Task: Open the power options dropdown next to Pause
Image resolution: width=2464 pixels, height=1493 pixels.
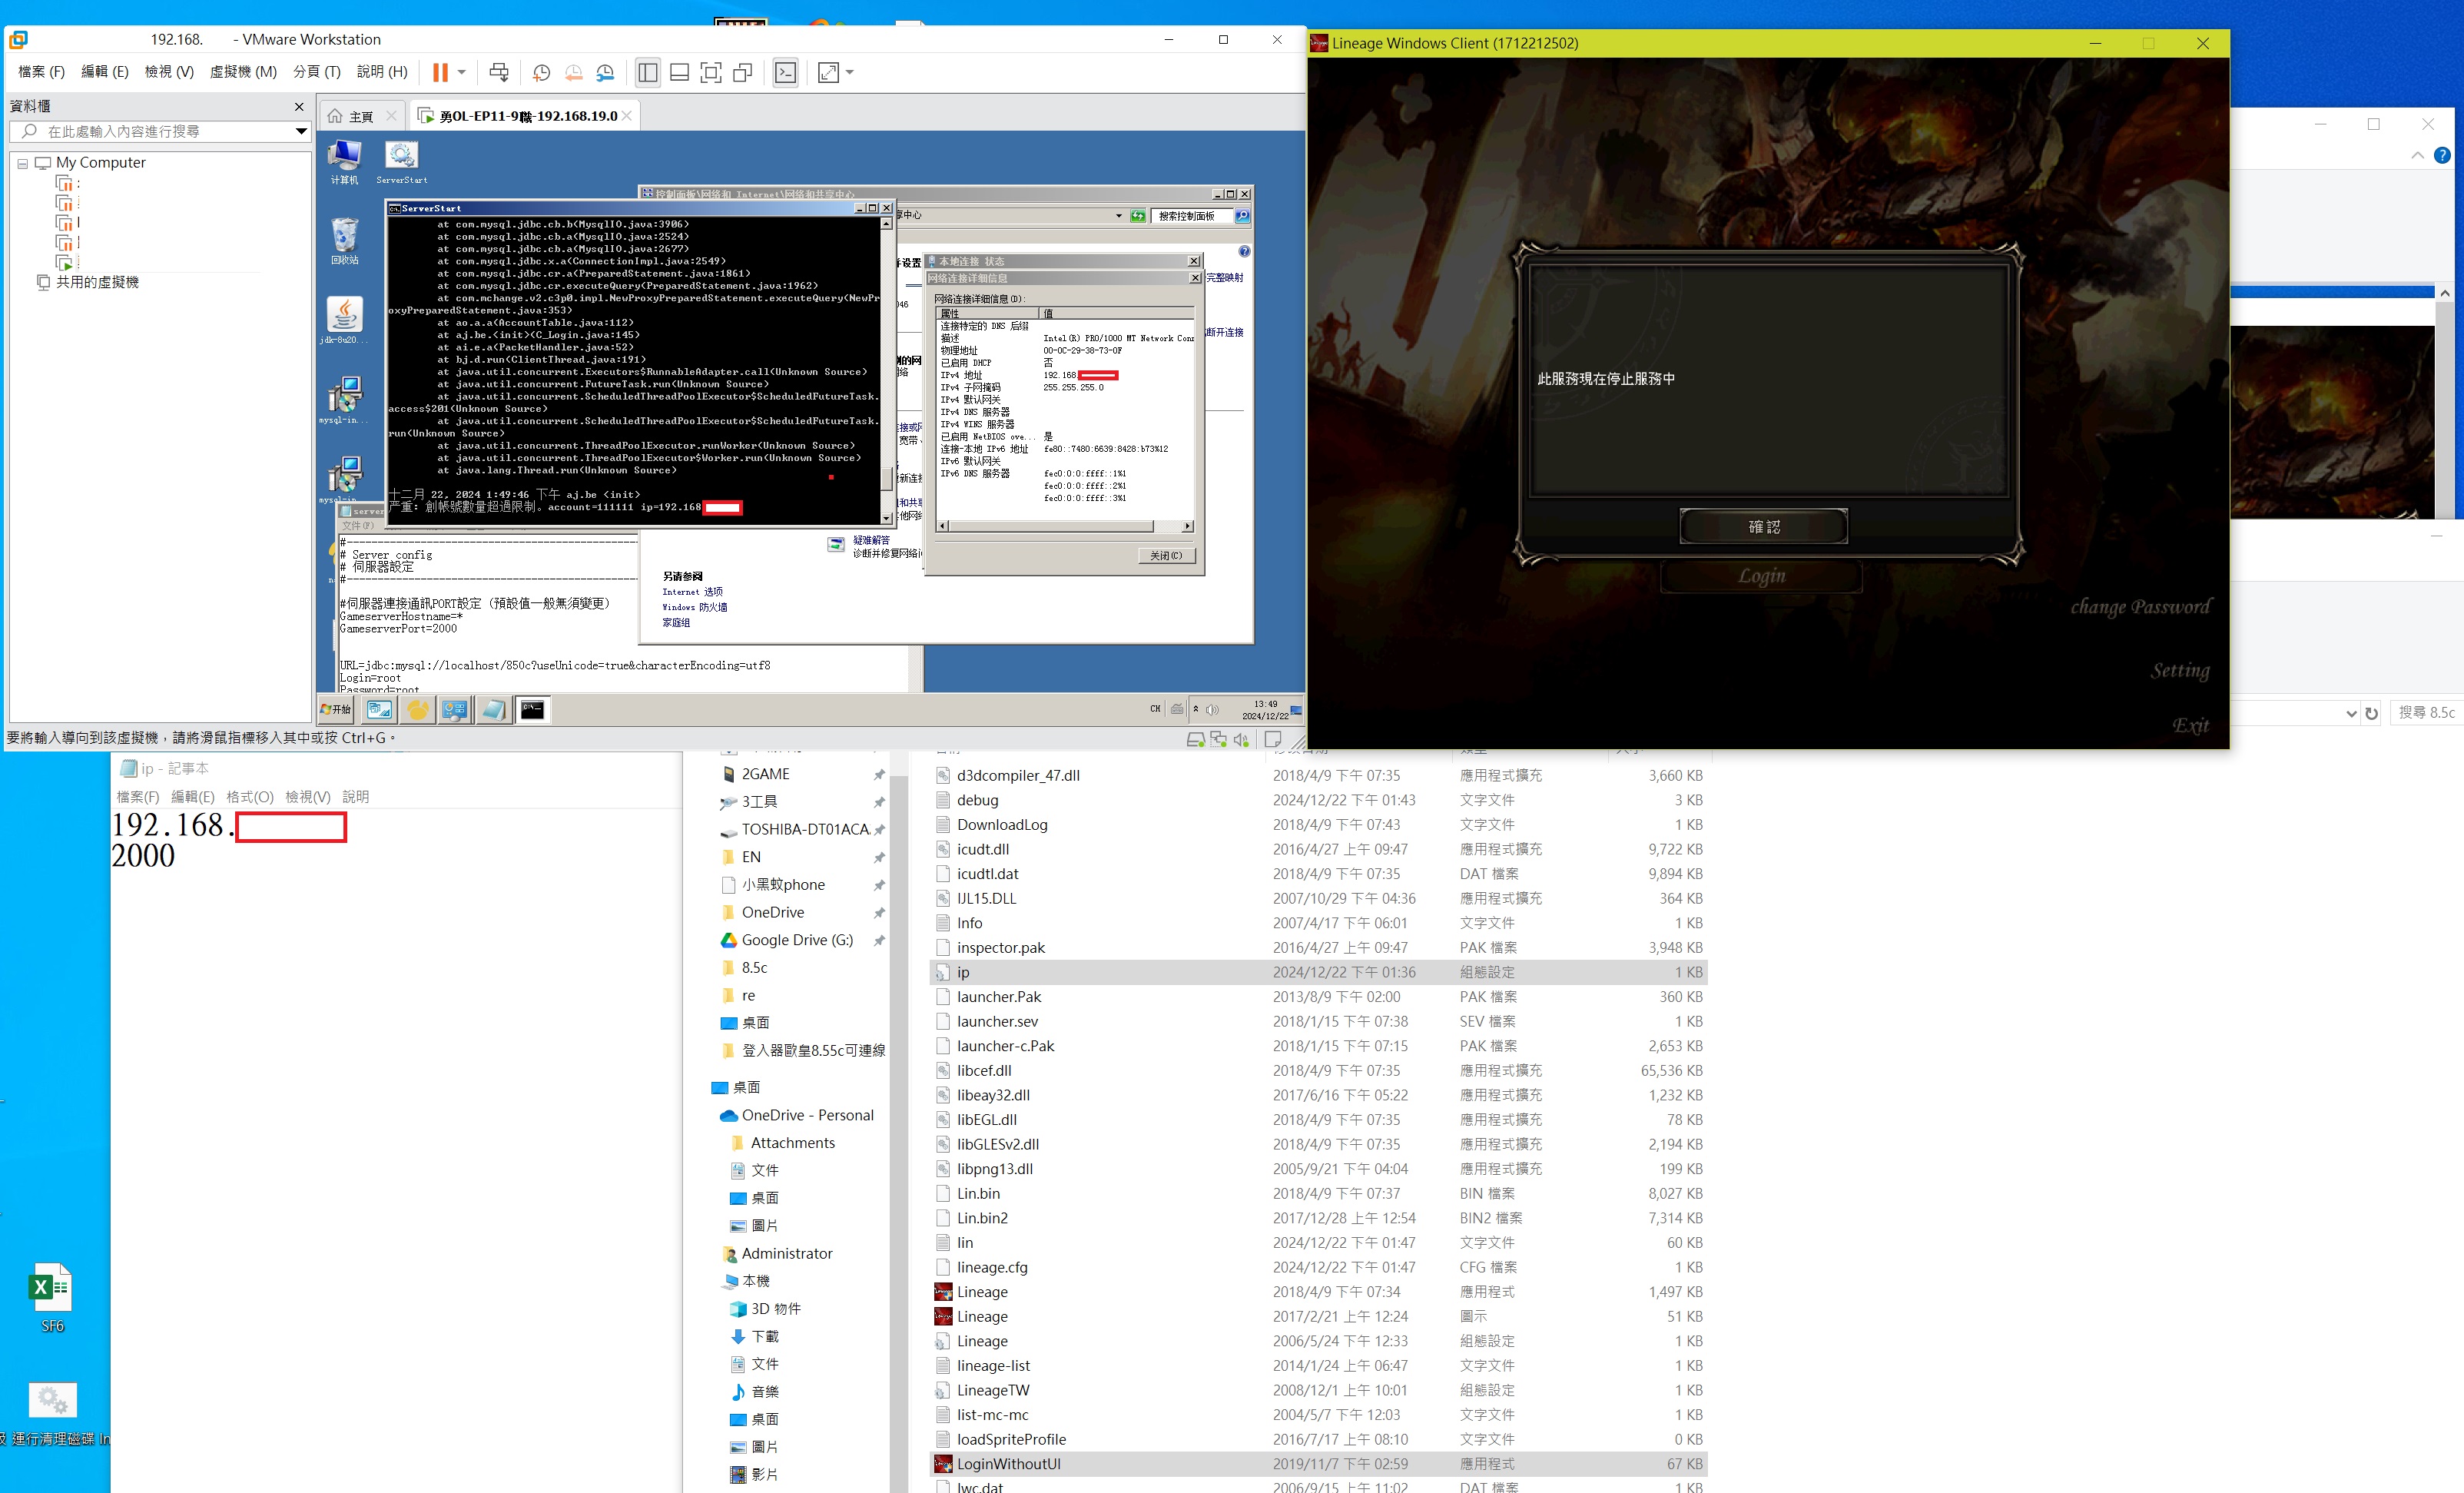Action: click(461, 72)
